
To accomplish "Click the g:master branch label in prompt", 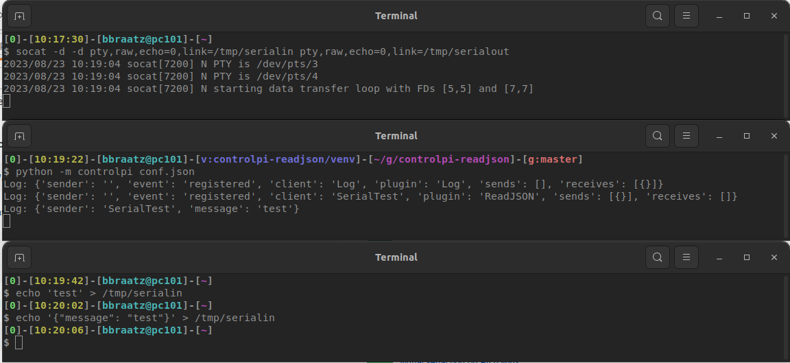I will (553, 160).
